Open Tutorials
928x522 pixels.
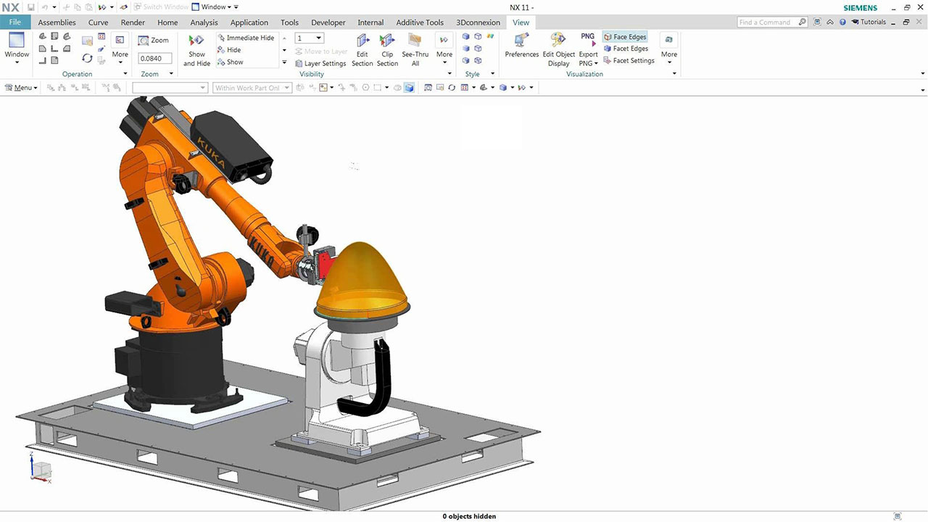tap(869, 22)
